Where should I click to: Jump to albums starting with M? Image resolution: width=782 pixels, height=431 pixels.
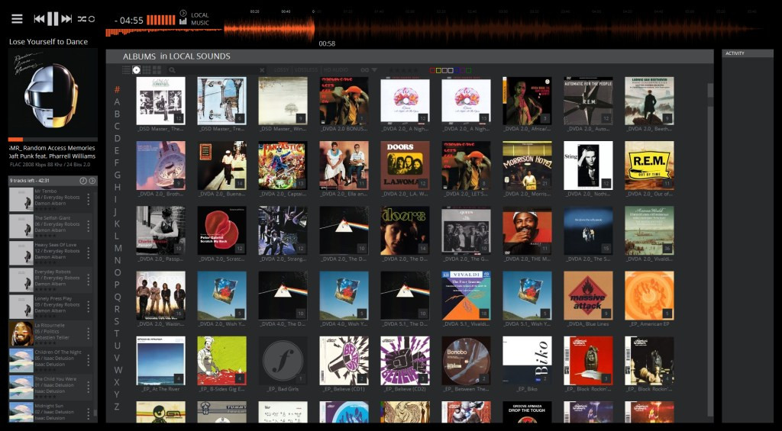coord(118,248)
